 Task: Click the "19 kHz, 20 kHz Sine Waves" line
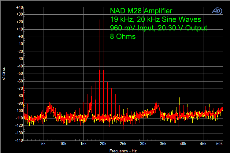(x=155, y=20)
